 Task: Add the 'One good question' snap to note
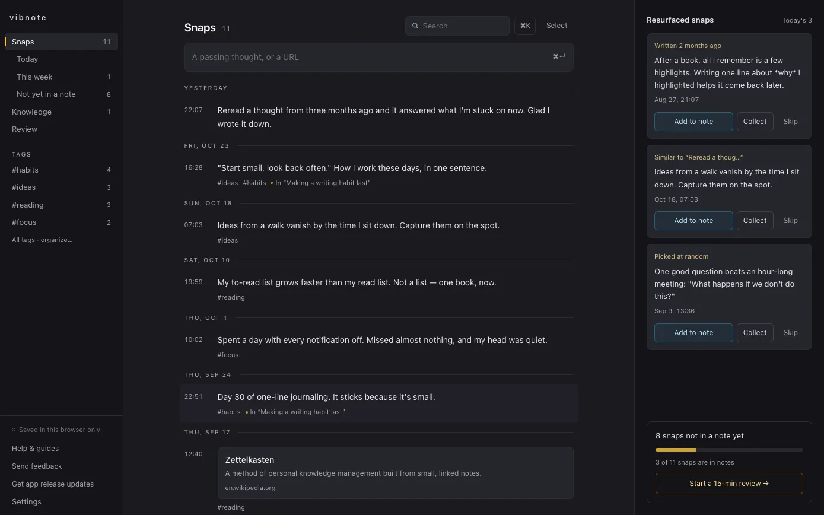click(693, 333)
